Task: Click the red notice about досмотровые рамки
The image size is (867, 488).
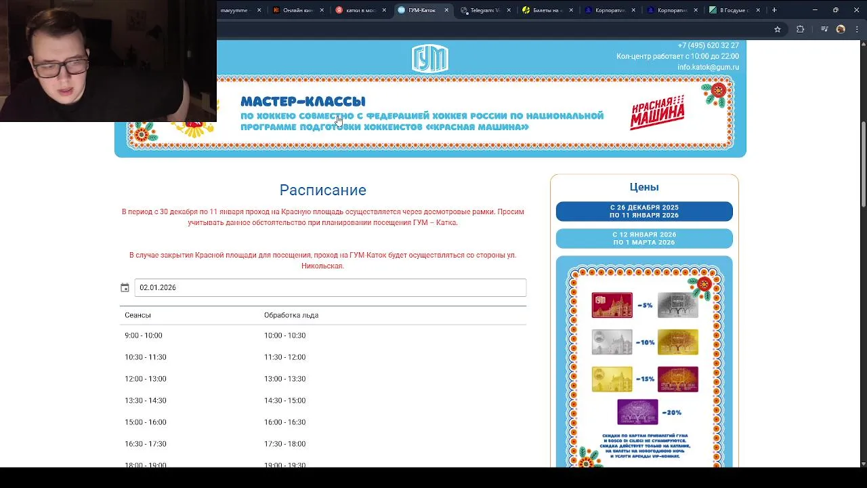Action: point(323,217)
